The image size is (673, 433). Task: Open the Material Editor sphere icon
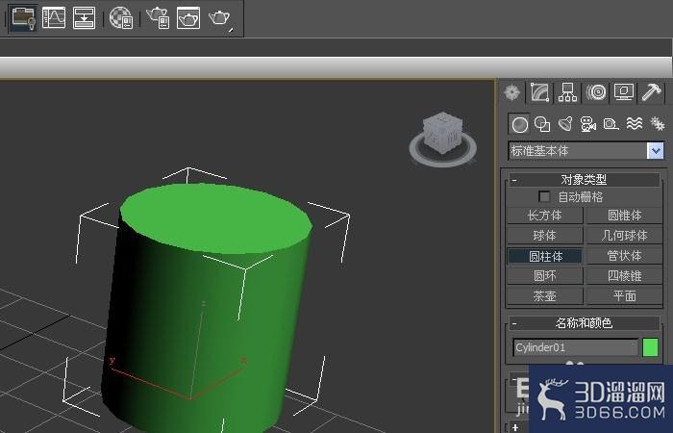click(121, 18)
